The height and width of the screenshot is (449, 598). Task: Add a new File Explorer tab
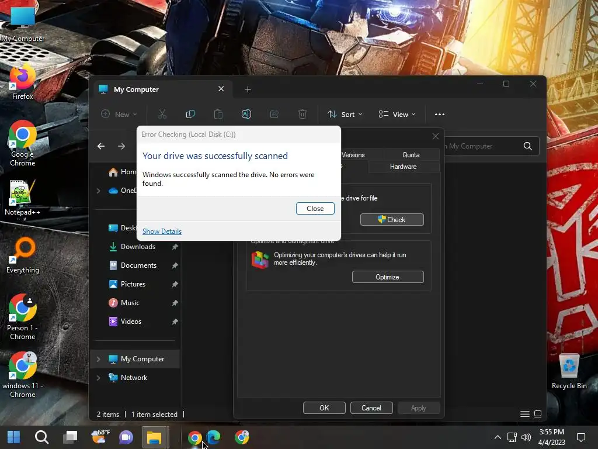tap(248, 89)
